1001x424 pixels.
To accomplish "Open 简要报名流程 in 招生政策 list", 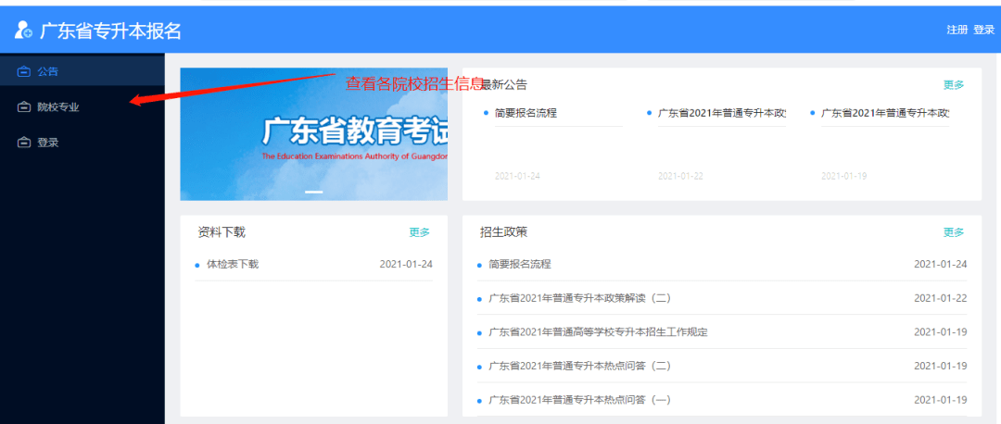I will pos(520,264).
